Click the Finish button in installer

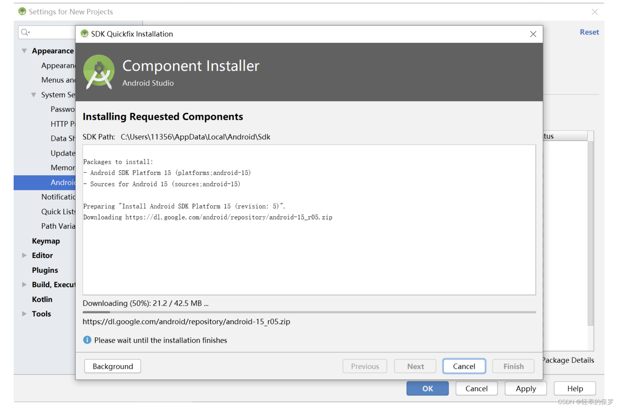pyautogui.click(x=513, y=366)
